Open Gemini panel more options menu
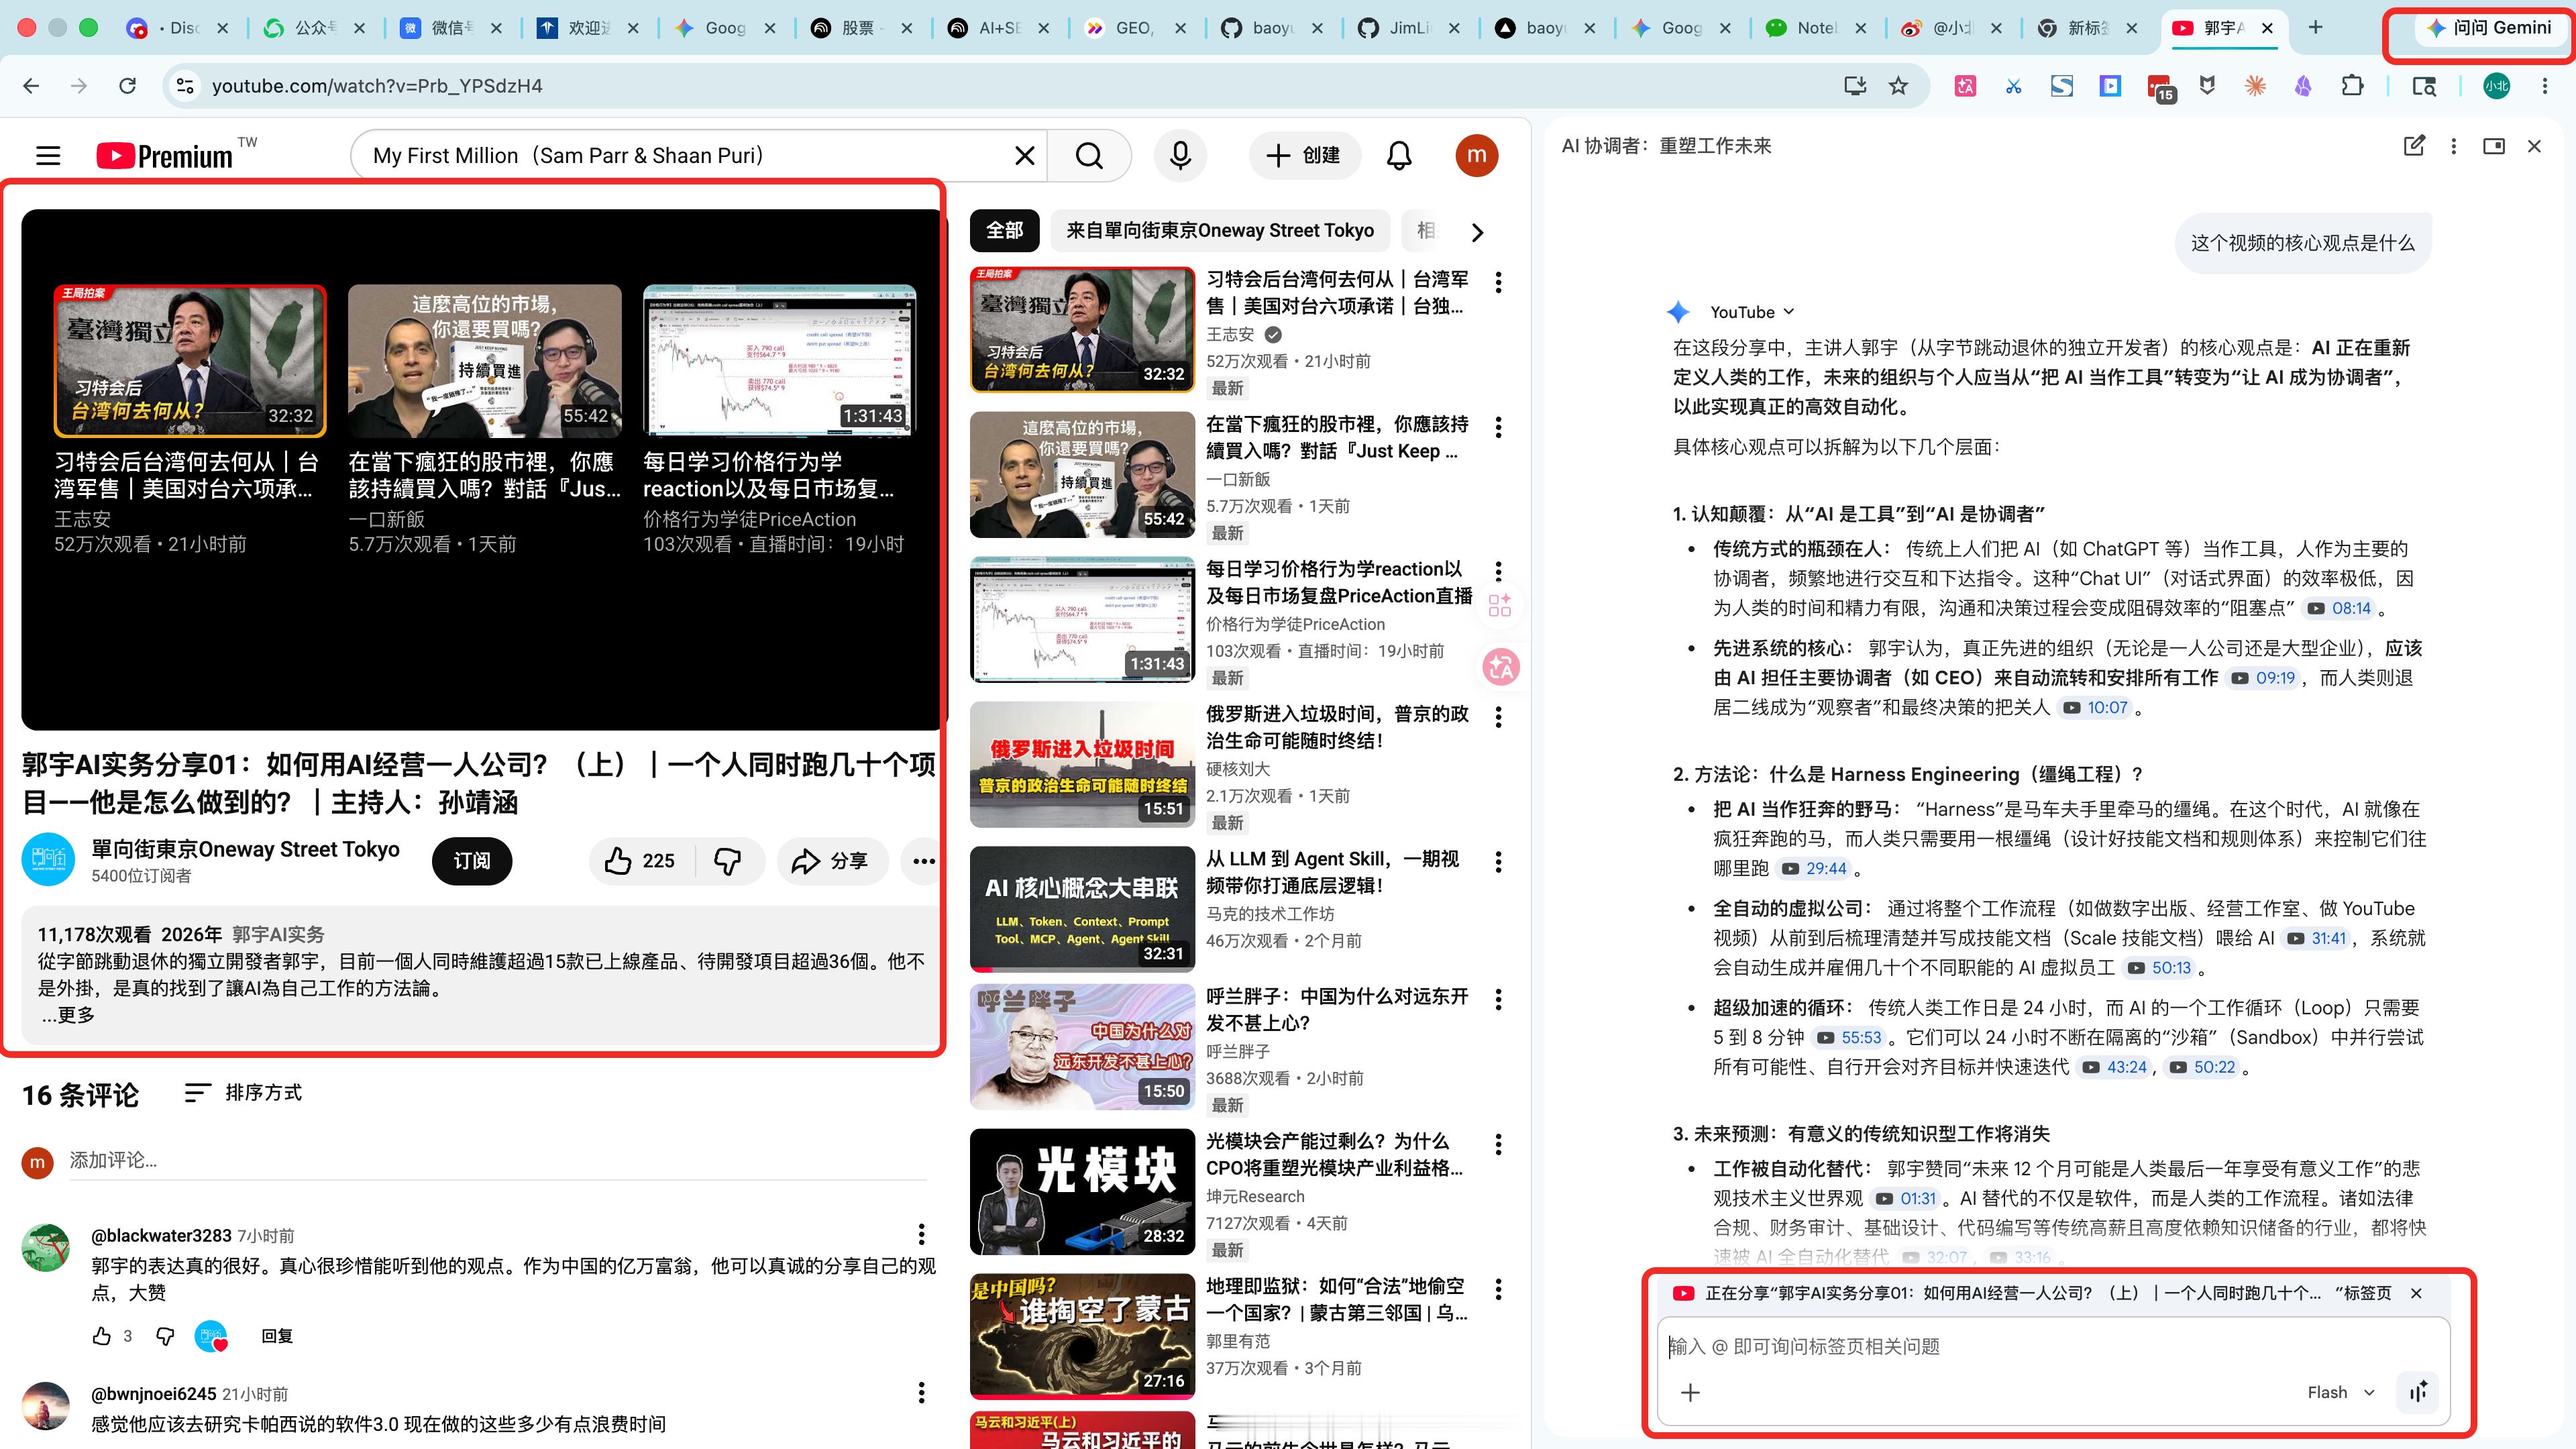This screenshot has width=2576, height=1449. pyautogui.click(x=2453, y=146)
